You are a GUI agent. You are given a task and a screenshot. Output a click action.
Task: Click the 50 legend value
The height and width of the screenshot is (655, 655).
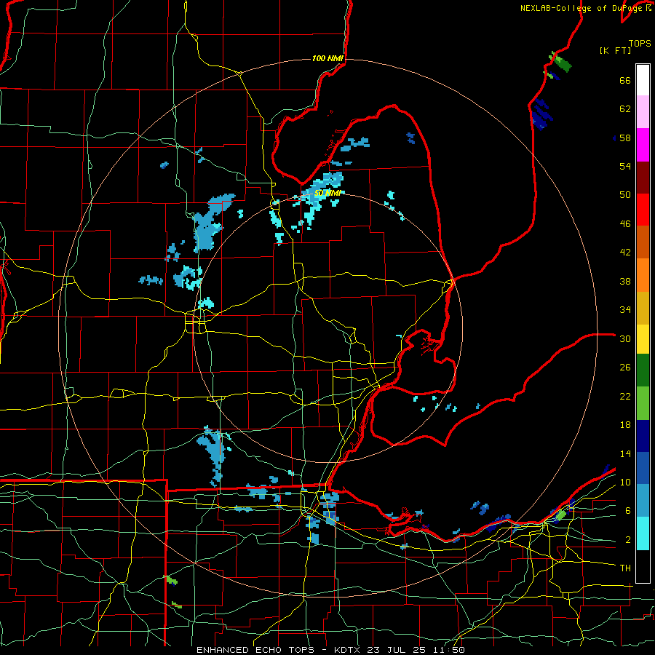(625, 195)
